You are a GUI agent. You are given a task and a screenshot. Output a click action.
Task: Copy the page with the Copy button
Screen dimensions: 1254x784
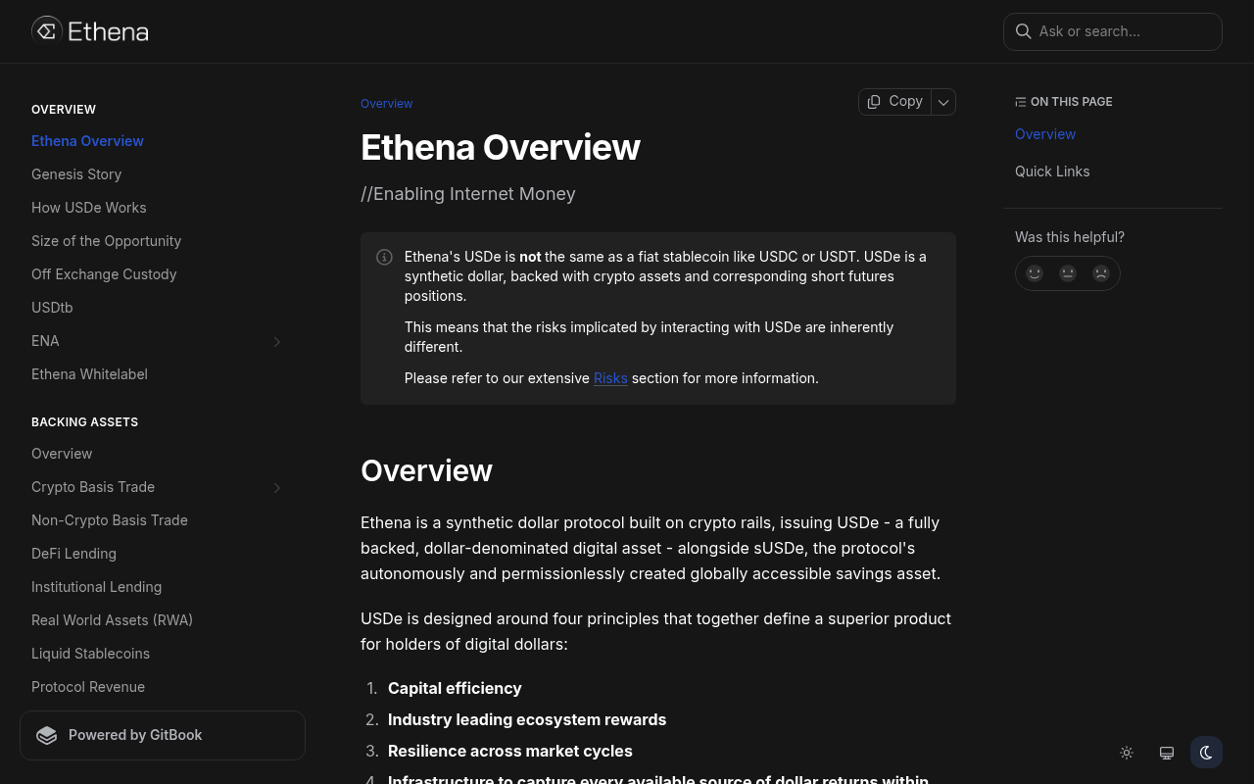pyautogui.click(x=894, y=102)
